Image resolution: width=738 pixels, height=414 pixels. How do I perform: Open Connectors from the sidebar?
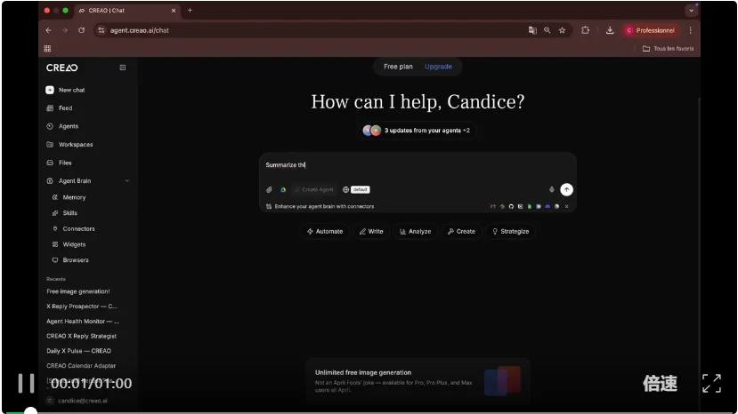pyautogui.click(x=78, y=228)
